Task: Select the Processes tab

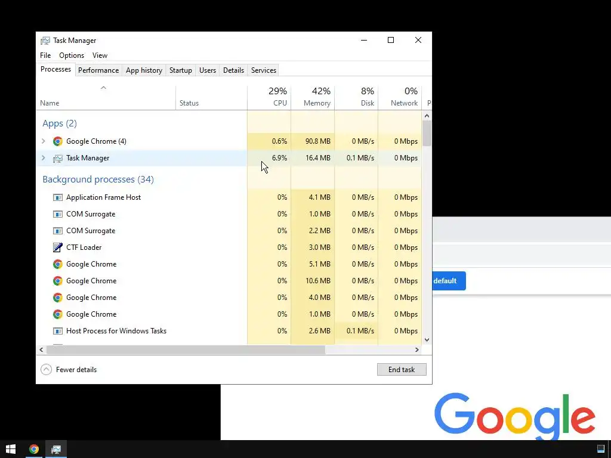Action: (55, 69)
